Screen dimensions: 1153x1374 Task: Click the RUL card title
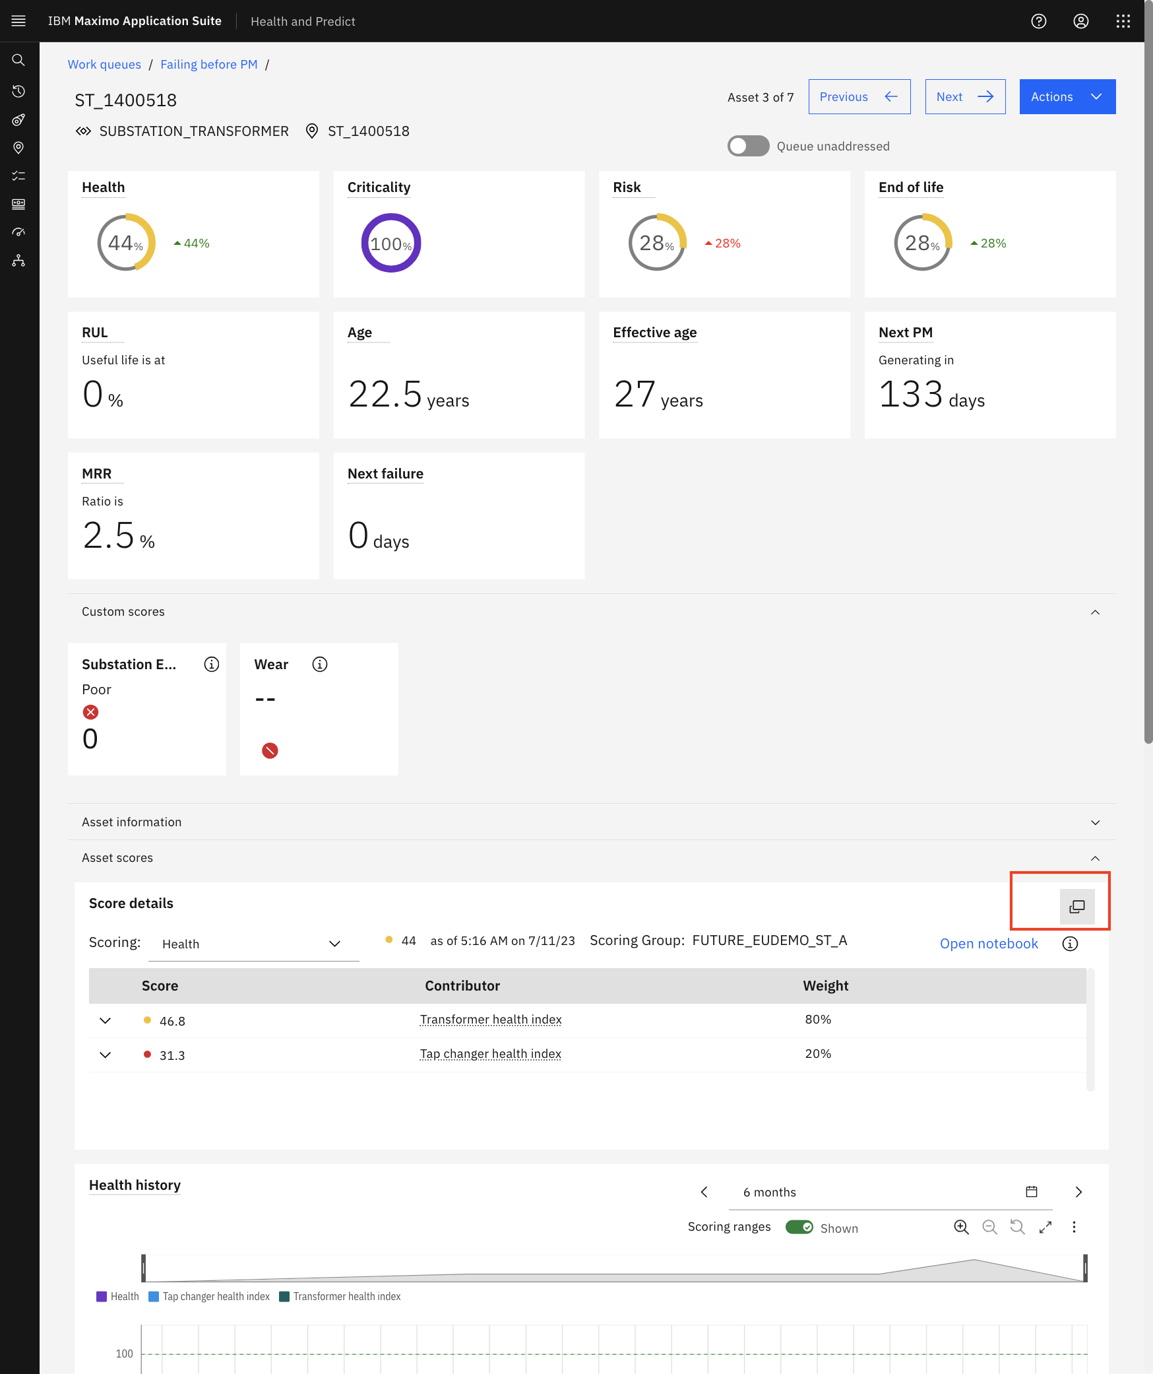click(x=95, y=333)
